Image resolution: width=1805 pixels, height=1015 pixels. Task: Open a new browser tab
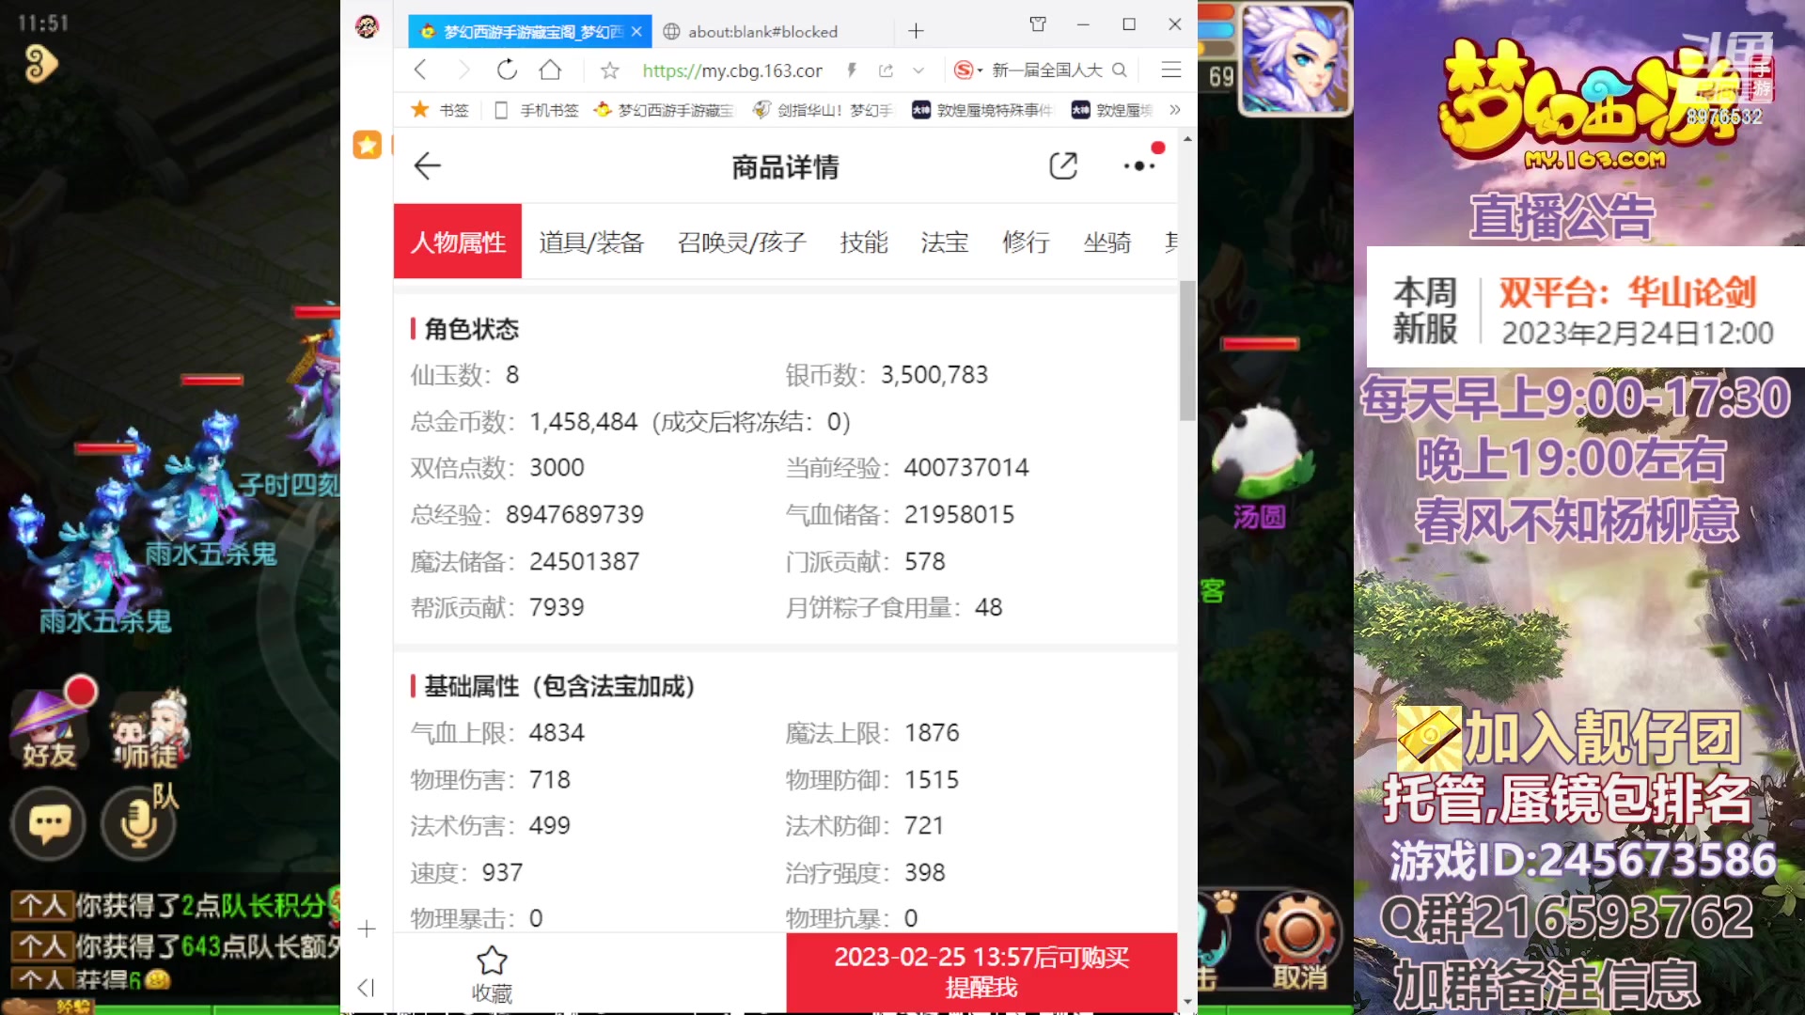pyautogui.click(x=916, y=31)
